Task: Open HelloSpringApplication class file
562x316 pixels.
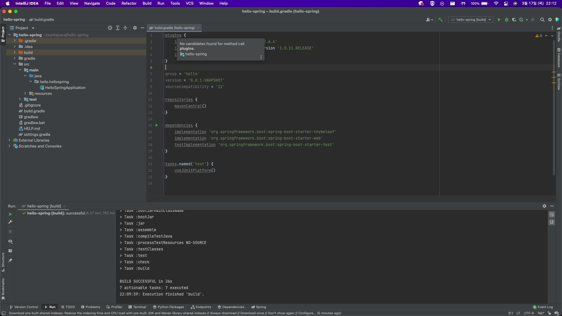Action: click(x=65, y=87)
